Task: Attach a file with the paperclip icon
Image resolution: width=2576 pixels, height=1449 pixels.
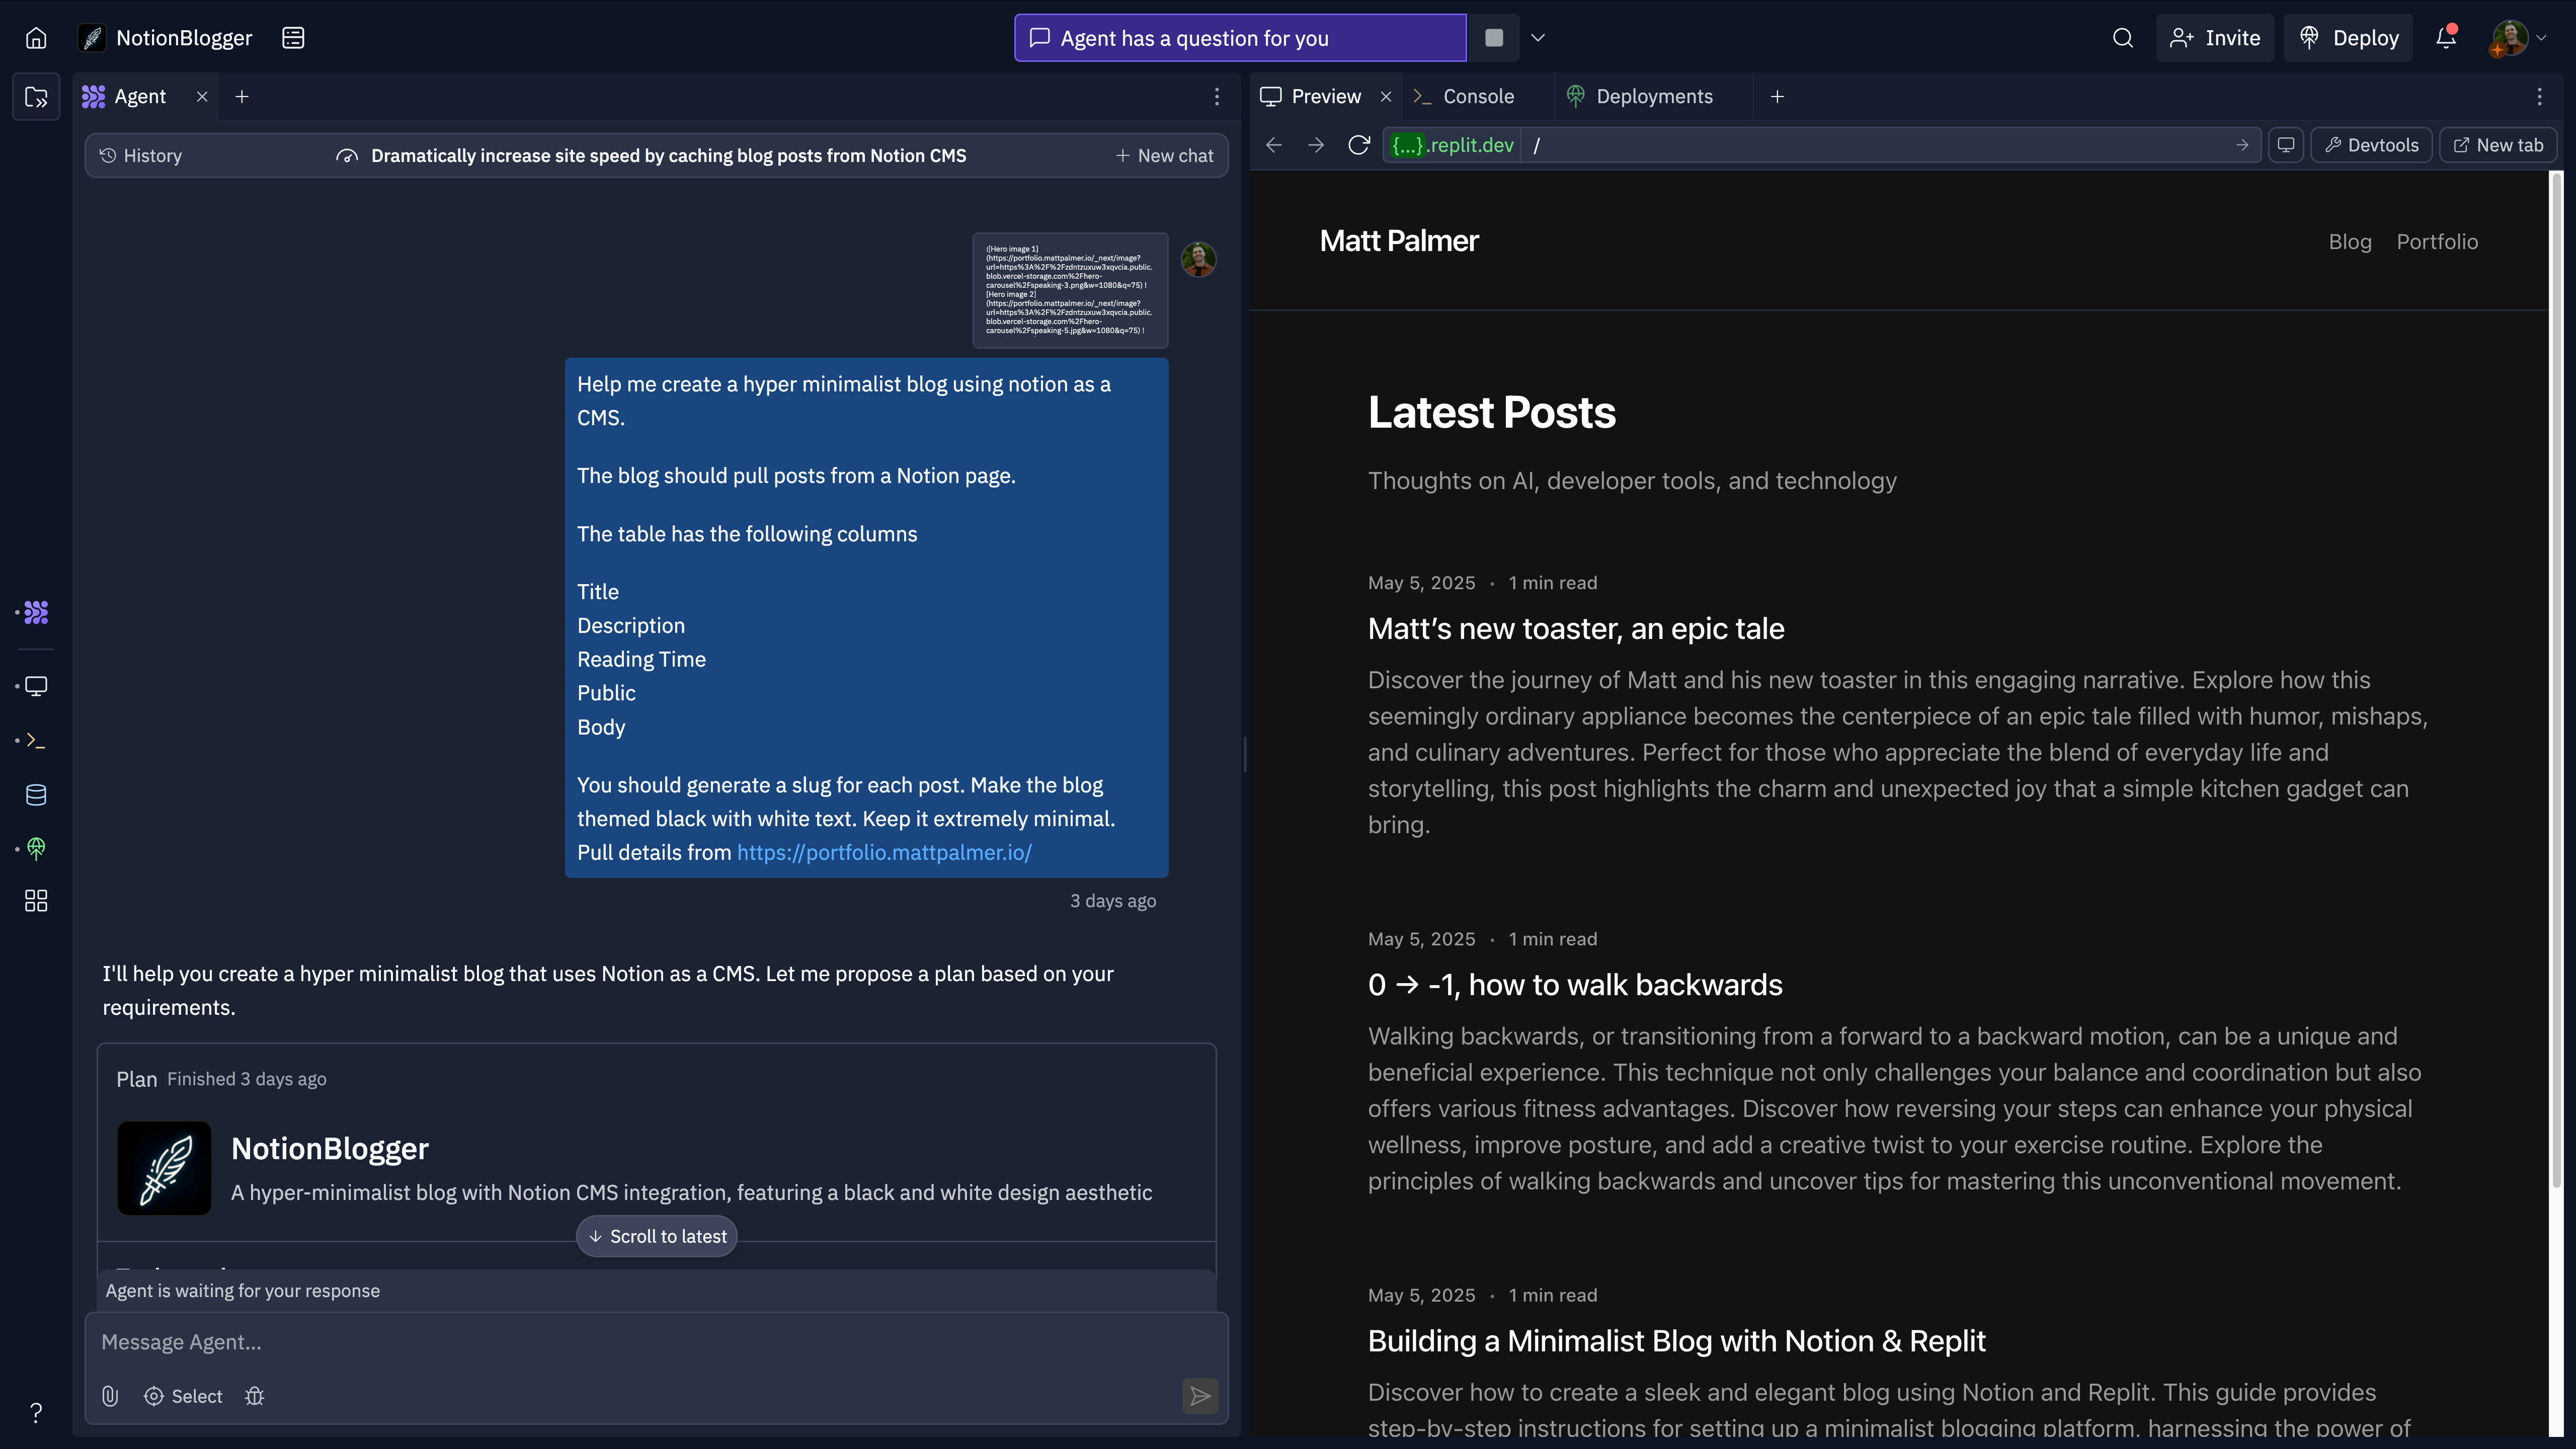Action: (110, 1396)
